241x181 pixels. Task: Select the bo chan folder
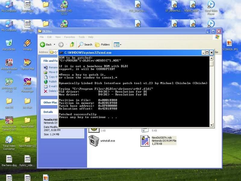click(27, 103)
